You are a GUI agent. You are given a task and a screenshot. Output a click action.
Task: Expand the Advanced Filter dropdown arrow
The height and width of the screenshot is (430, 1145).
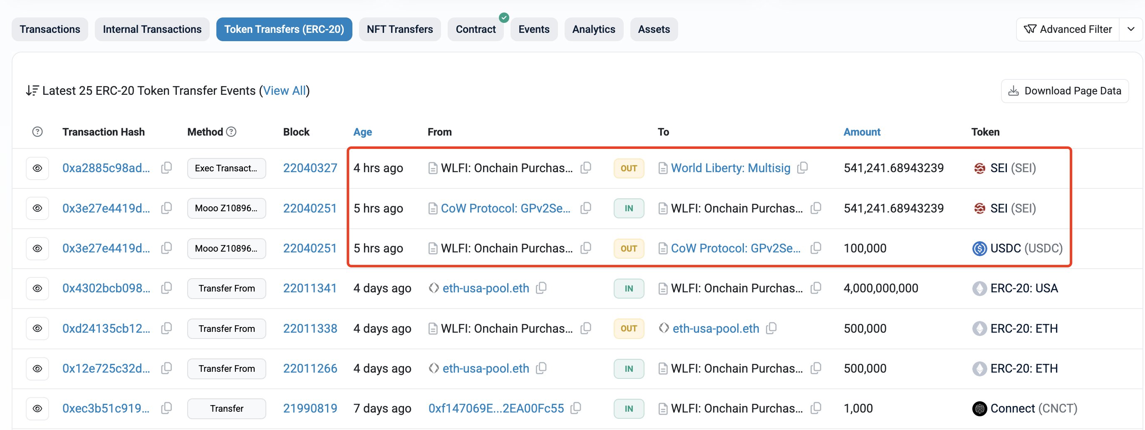pos(1131,29)
